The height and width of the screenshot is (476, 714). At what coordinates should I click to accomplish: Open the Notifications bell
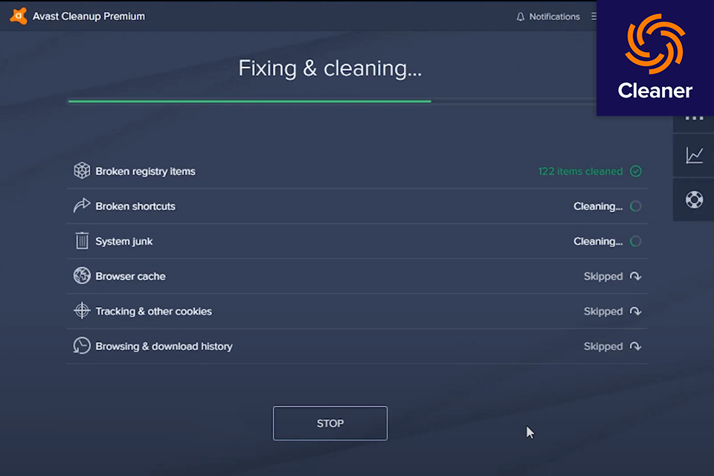pyautogui.click(x=521, y=17)
